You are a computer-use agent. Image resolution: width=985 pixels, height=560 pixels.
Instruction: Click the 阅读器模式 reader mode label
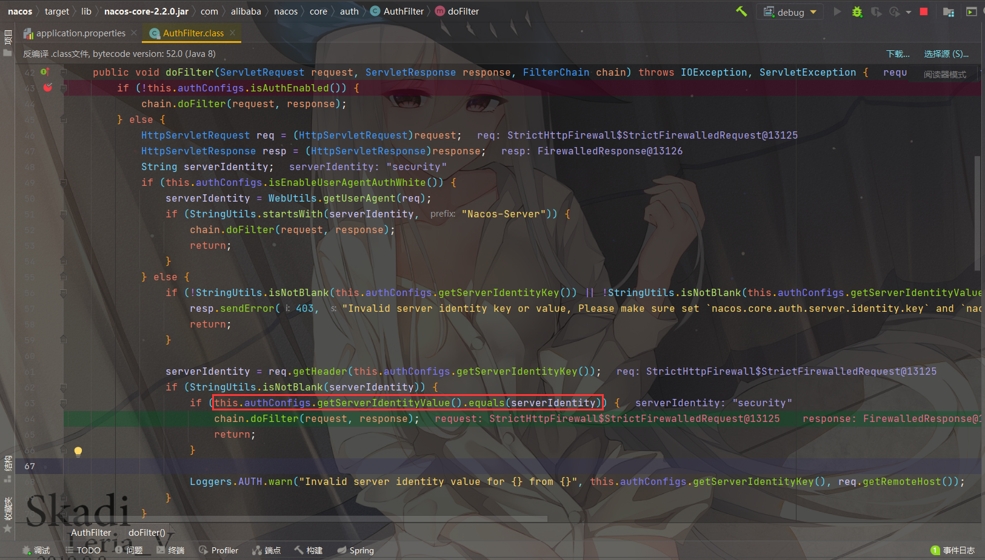pos(945,74)
